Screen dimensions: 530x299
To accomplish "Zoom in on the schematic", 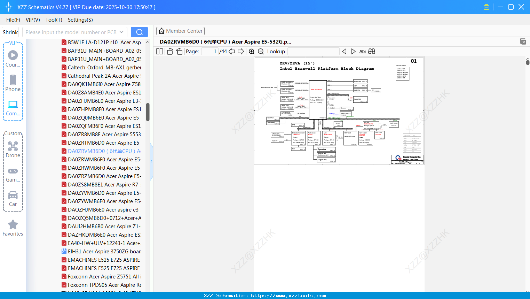I will [252, 52].
